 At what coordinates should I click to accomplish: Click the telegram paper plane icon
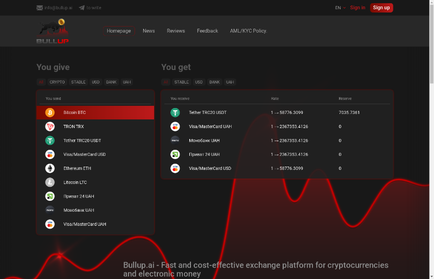point(81,8)
